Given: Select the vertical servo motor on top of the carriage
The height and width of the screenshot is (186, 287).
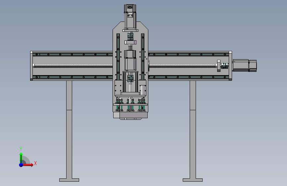Looking at the screenshot, I should tap(130, 18).
